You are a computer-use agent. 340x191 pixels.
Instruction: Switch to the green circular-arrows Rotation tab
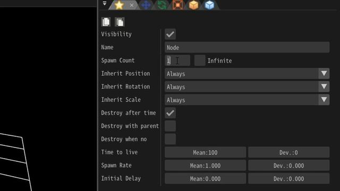point(161,5)
